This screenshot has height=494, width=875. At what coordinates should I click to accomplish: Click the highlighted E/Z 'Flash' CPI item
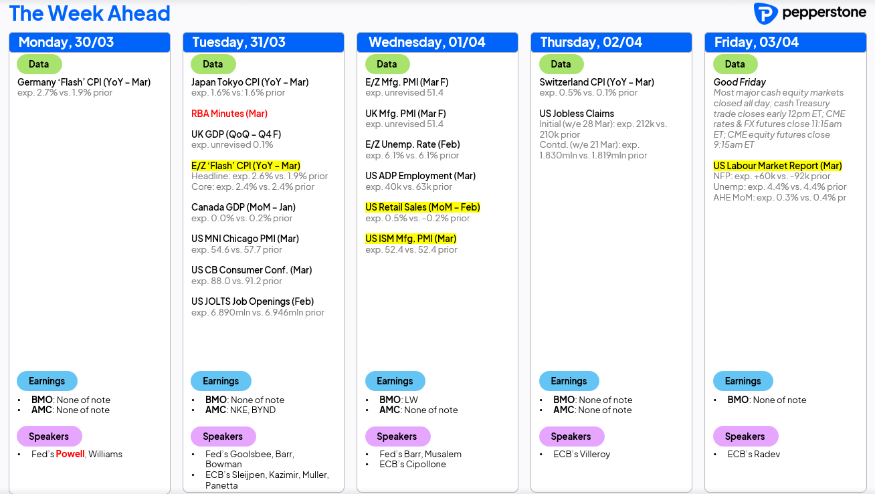246,166
